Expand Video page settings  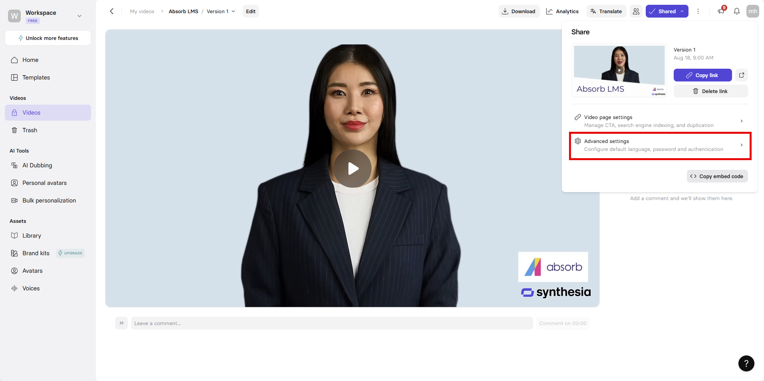click(659, 121)
